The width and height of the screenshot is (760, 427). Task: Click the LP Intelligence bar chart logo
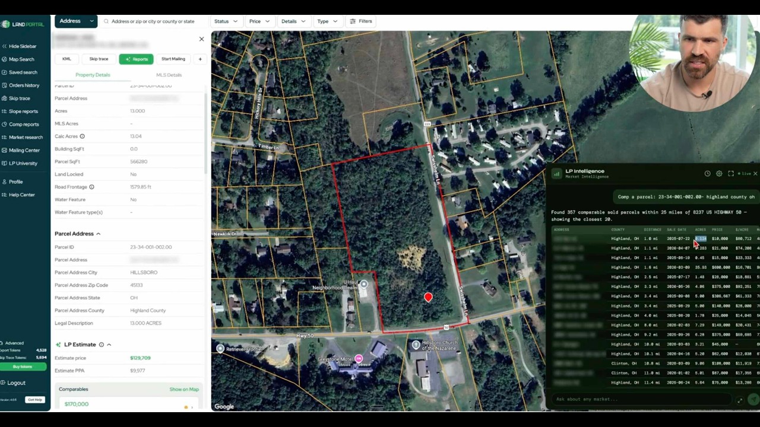(x=556, y=174)
